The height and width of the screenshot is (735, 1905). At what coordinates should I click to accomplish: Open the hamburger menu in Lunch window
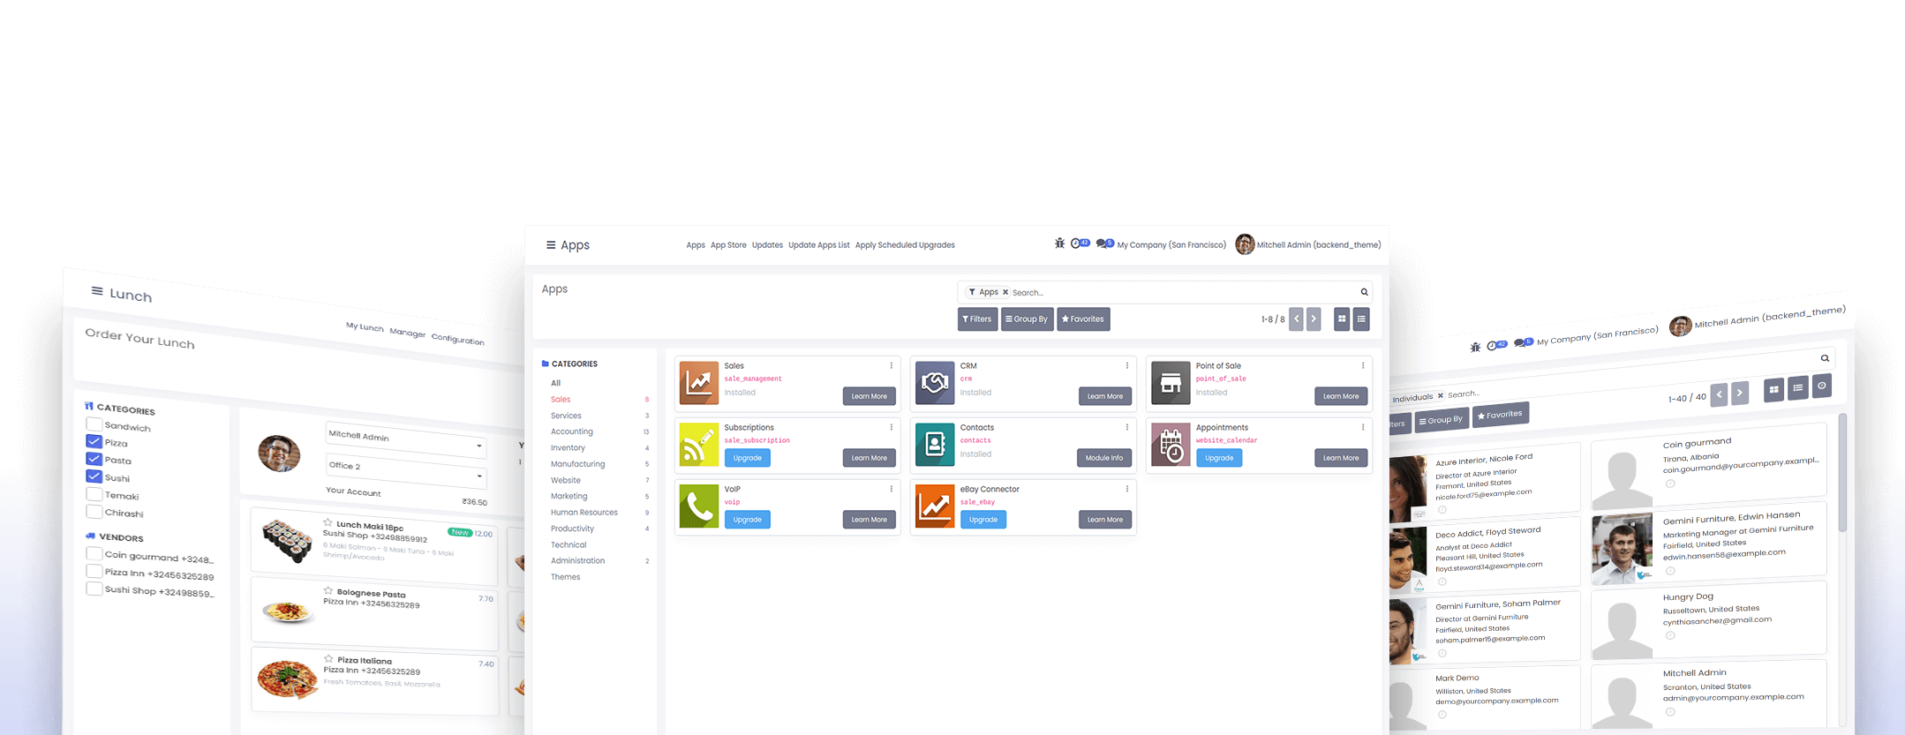[x=97, y=290]
